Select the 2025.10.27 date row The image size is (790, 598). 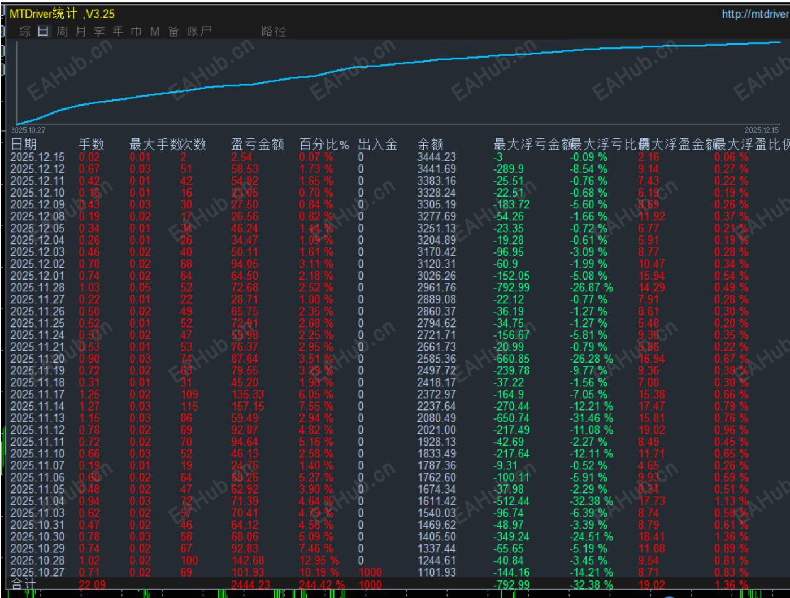pos(38,572)
